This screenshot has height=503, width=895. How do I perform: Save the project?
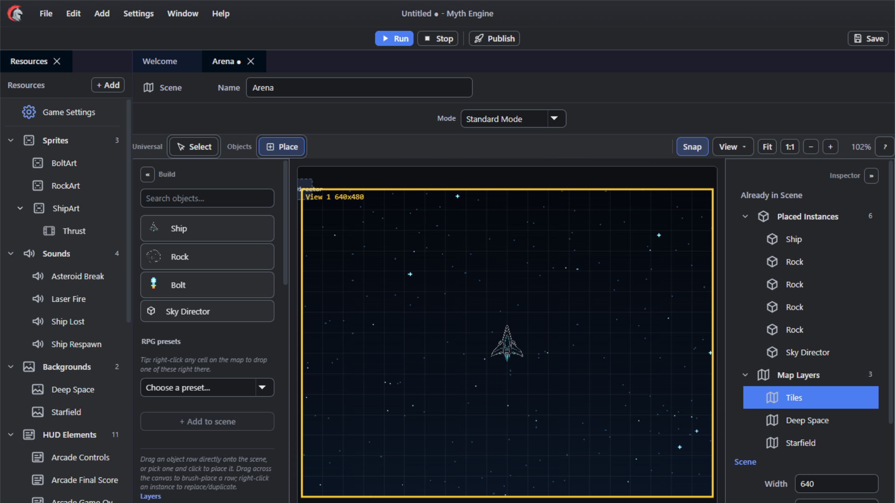pyautogui.click(x=868, y=39)
